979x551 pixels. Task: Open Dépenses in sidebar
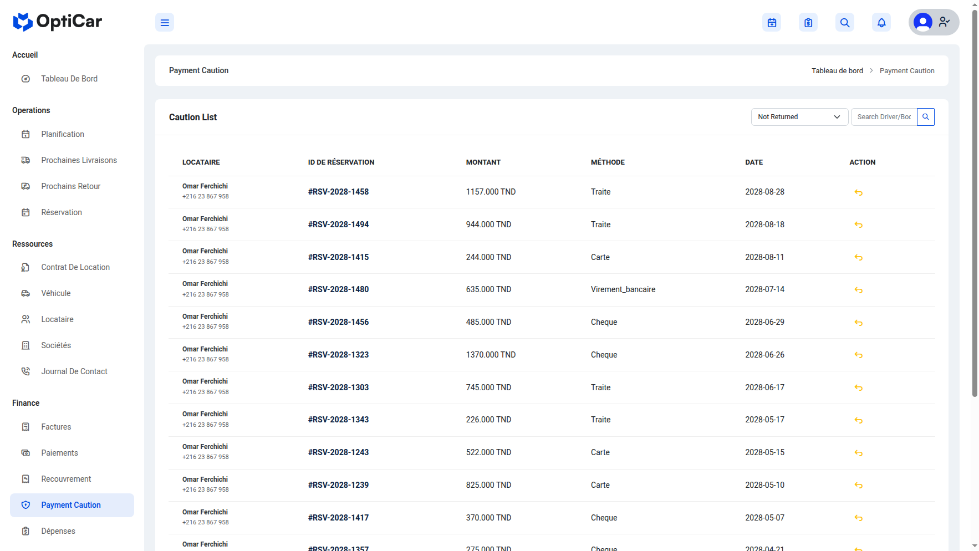click(x=72, y=531)
